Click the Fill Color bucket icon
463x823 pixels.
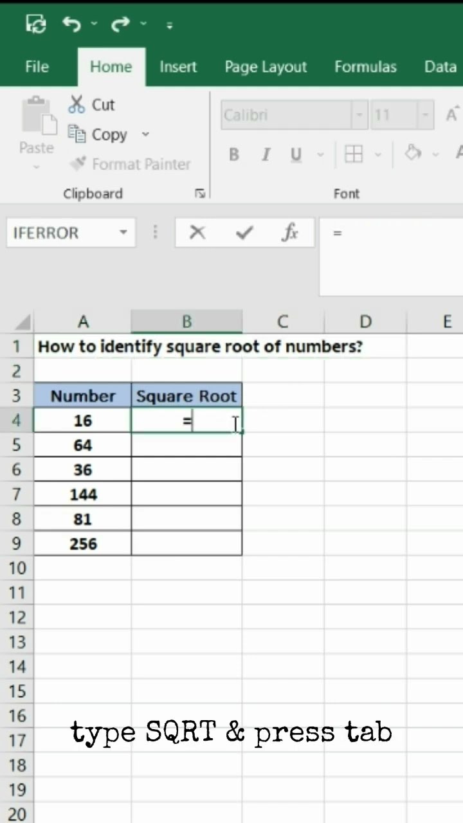[x=413, y=153]
